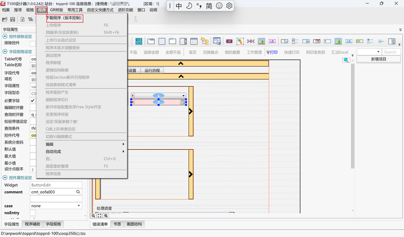This screenshot has width=404, height=237.
Task: Click the design canvas vertical scrollbar
Action: [x=353, y=116]
